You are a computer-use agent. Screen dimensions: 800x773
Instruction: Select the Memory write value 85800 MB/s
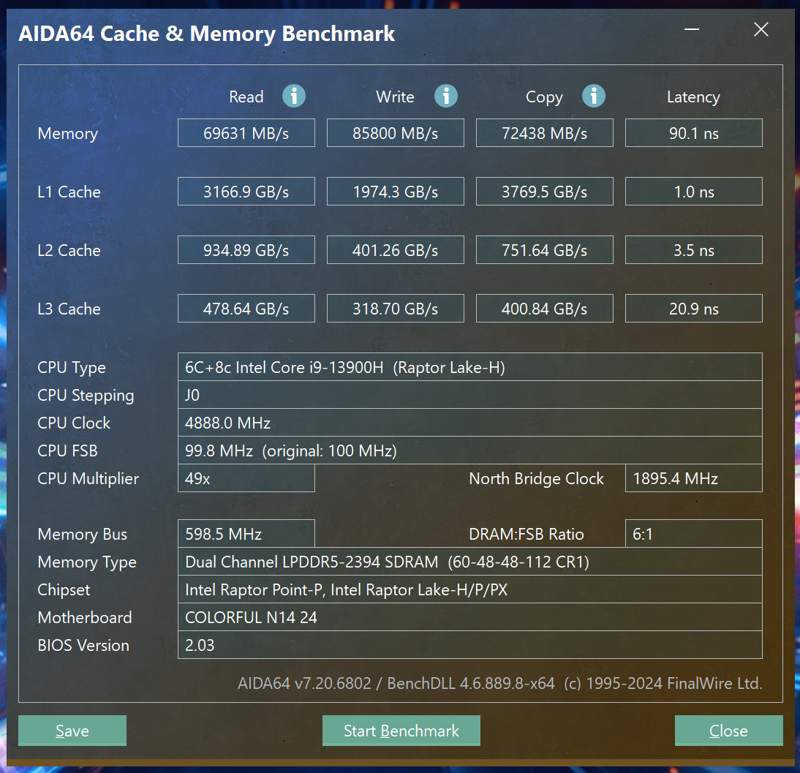point(396,133)
